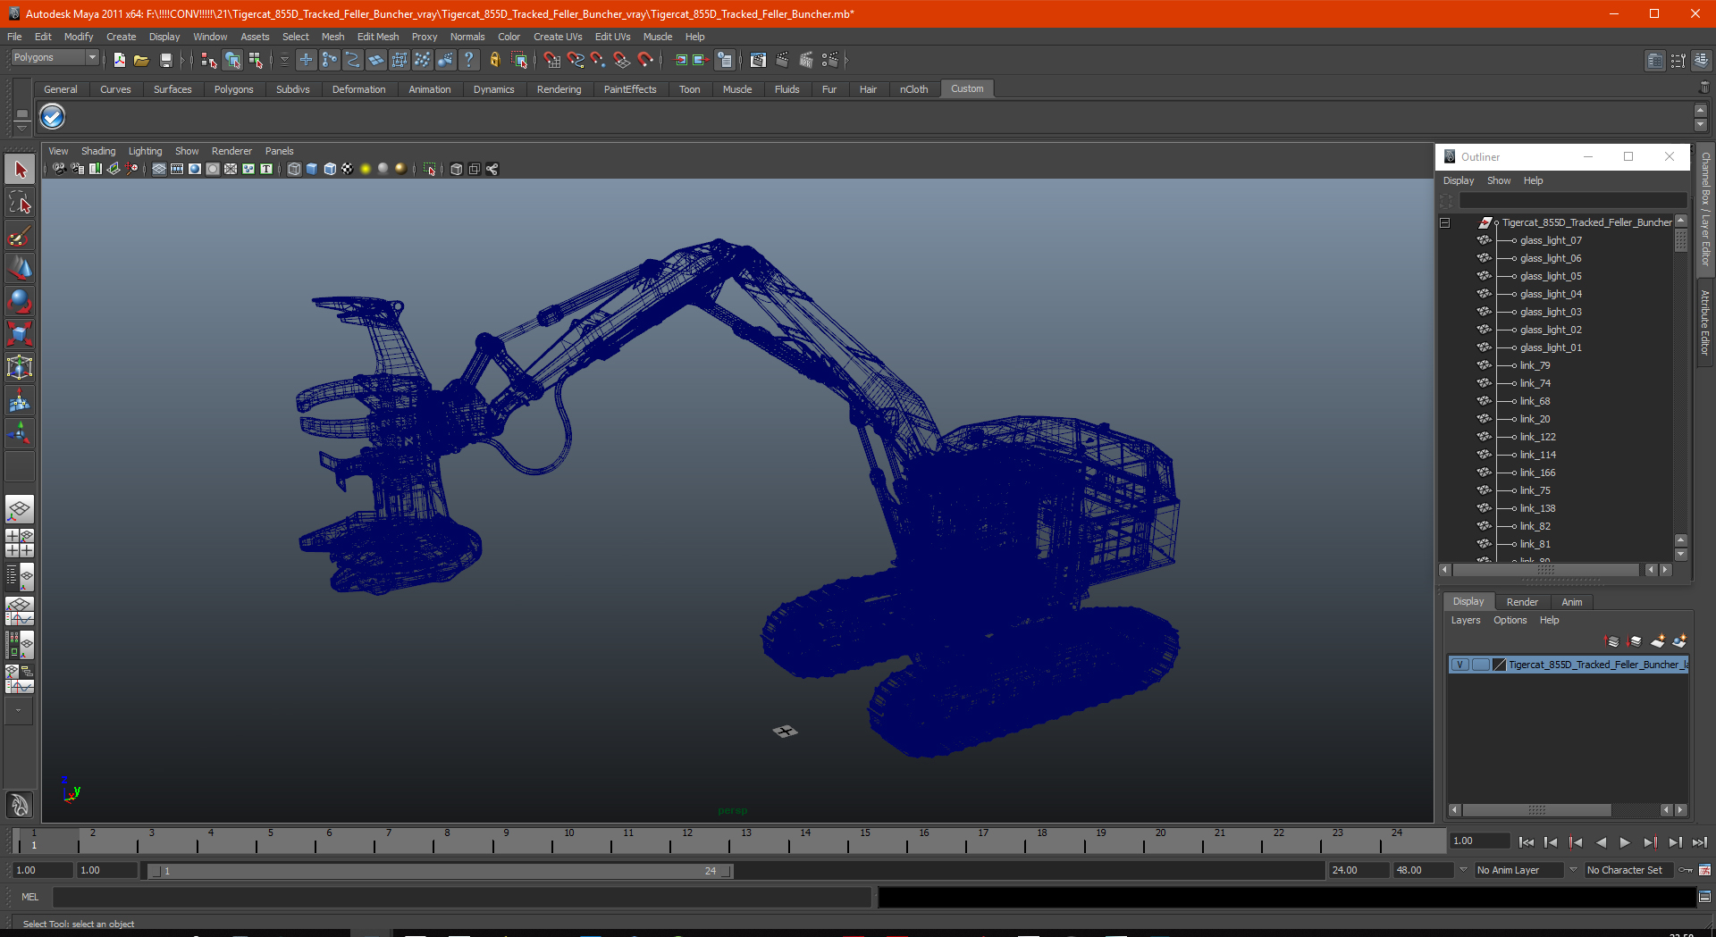1716x937 pixels.
Task: Choose the Universal Manipulator tool
Action: tap(20, 367)
